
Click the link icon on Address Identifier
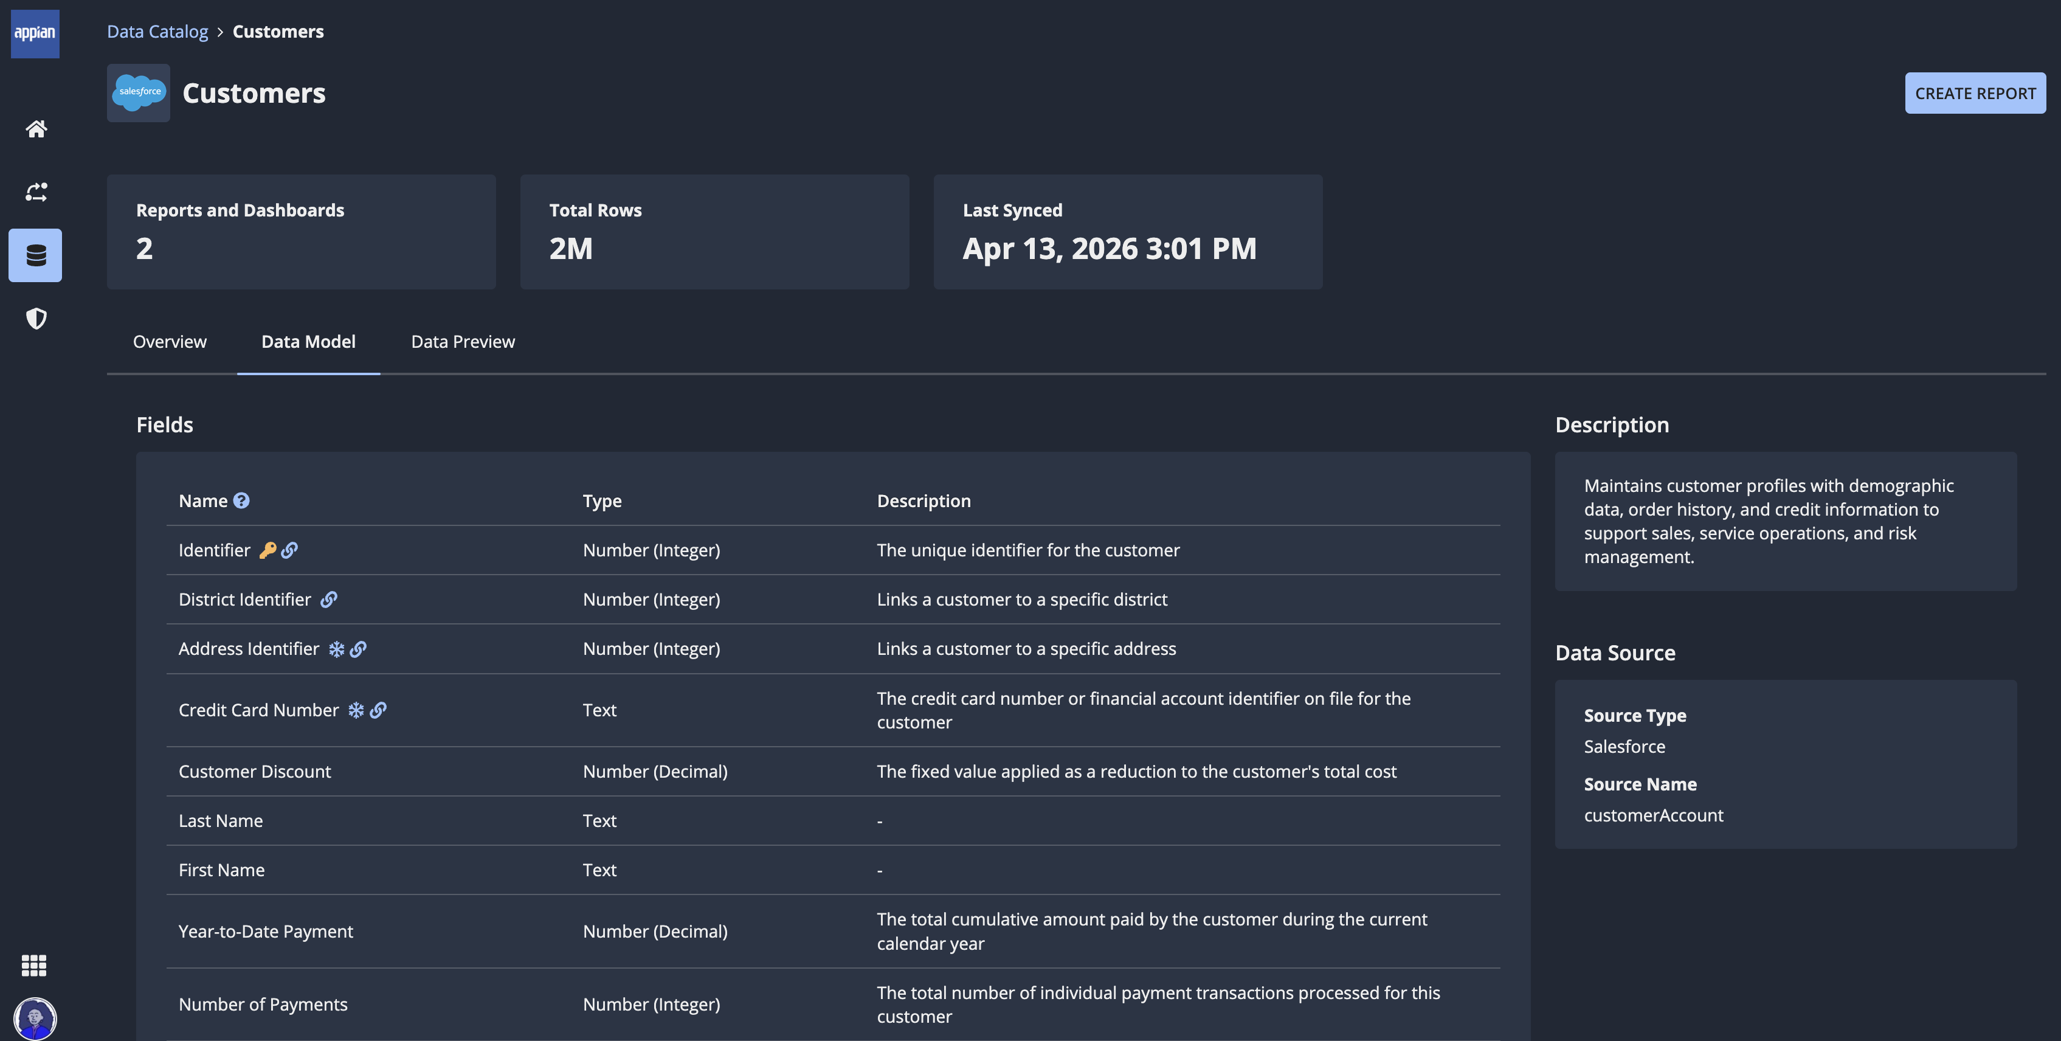359,649
